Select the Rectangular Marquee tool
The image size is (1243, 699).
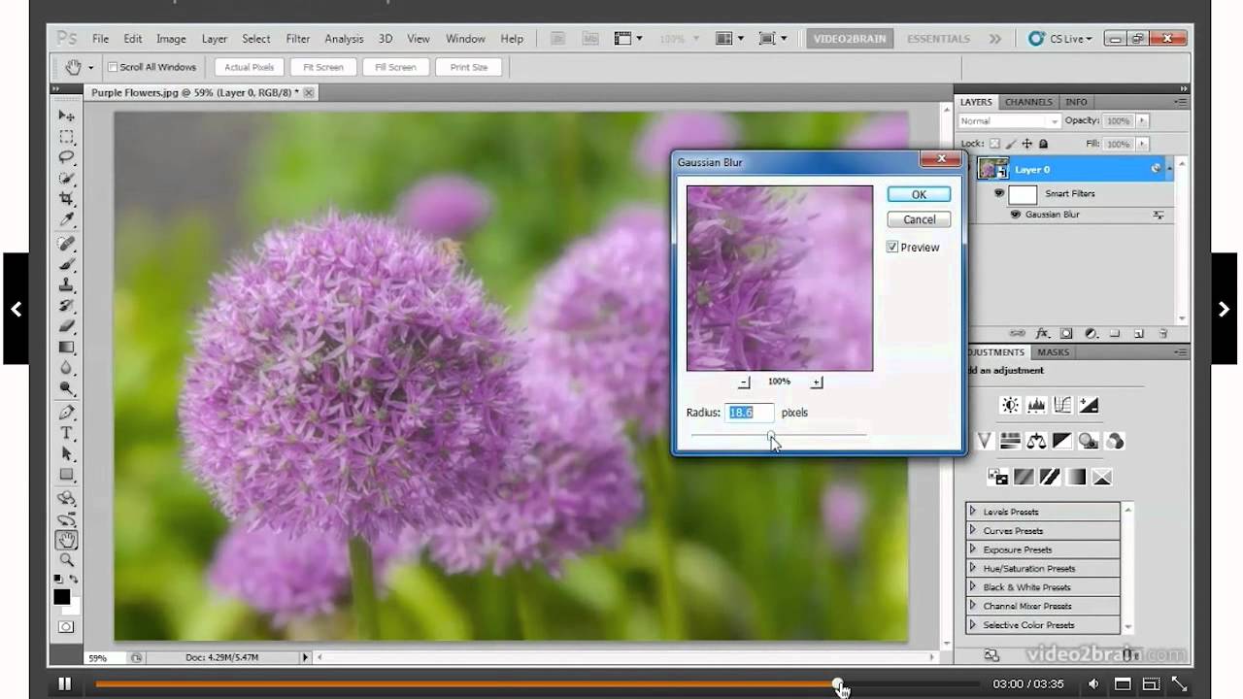(66, 137)
